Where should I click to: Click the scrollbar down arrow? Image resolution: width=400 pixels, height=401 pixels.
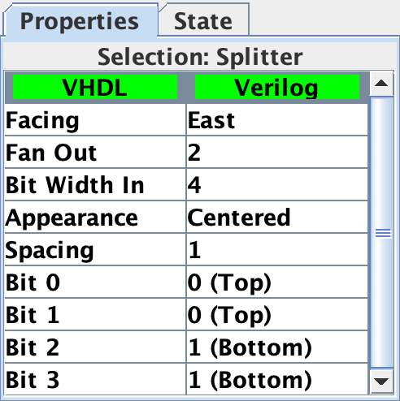(381, 381)
